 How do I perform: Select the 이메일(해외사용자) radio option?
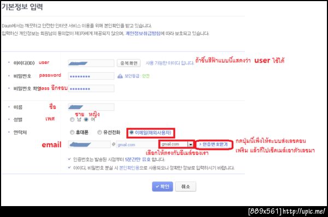click(x=131, y=132)
